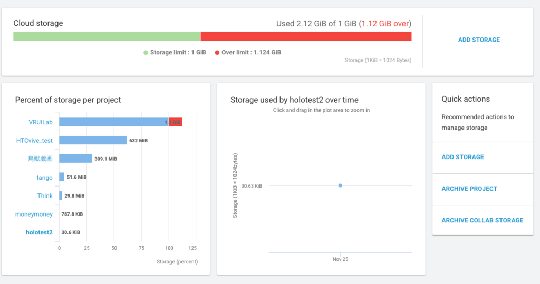Select the ARCHIVE PROJECT action
This screenshot has width=540, height=284.
pos(469,189)
